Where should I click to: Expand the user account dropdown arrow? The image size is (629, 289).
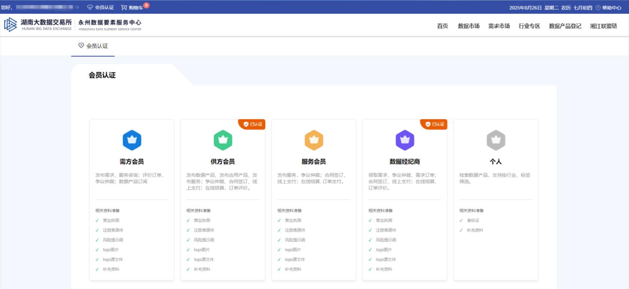78,7
